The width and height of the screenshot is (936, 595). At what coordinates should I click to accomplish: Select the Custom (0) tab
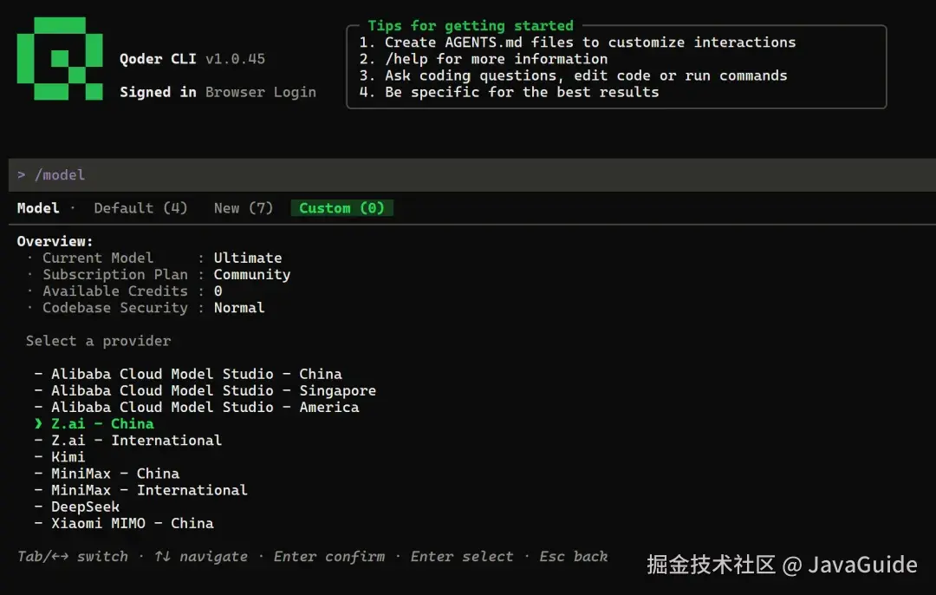pyautogui.click(x=341, y=208)
